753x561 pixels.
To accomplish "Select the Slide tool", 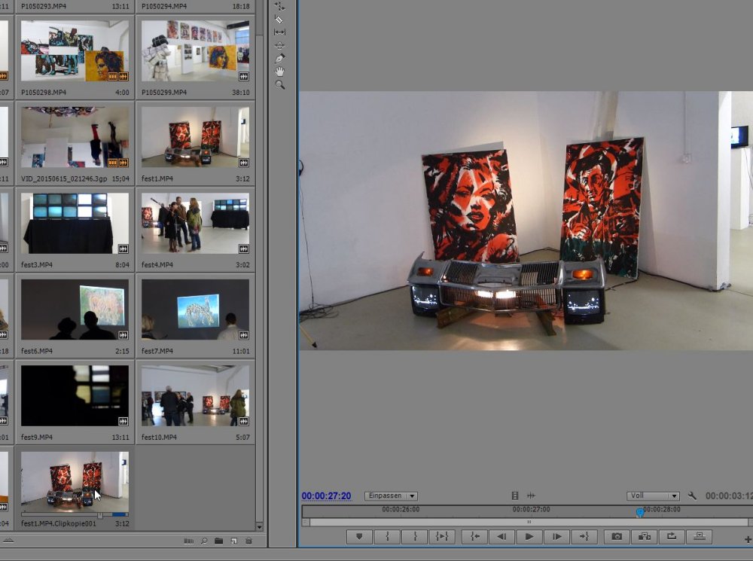I will [x=279, y=45].
